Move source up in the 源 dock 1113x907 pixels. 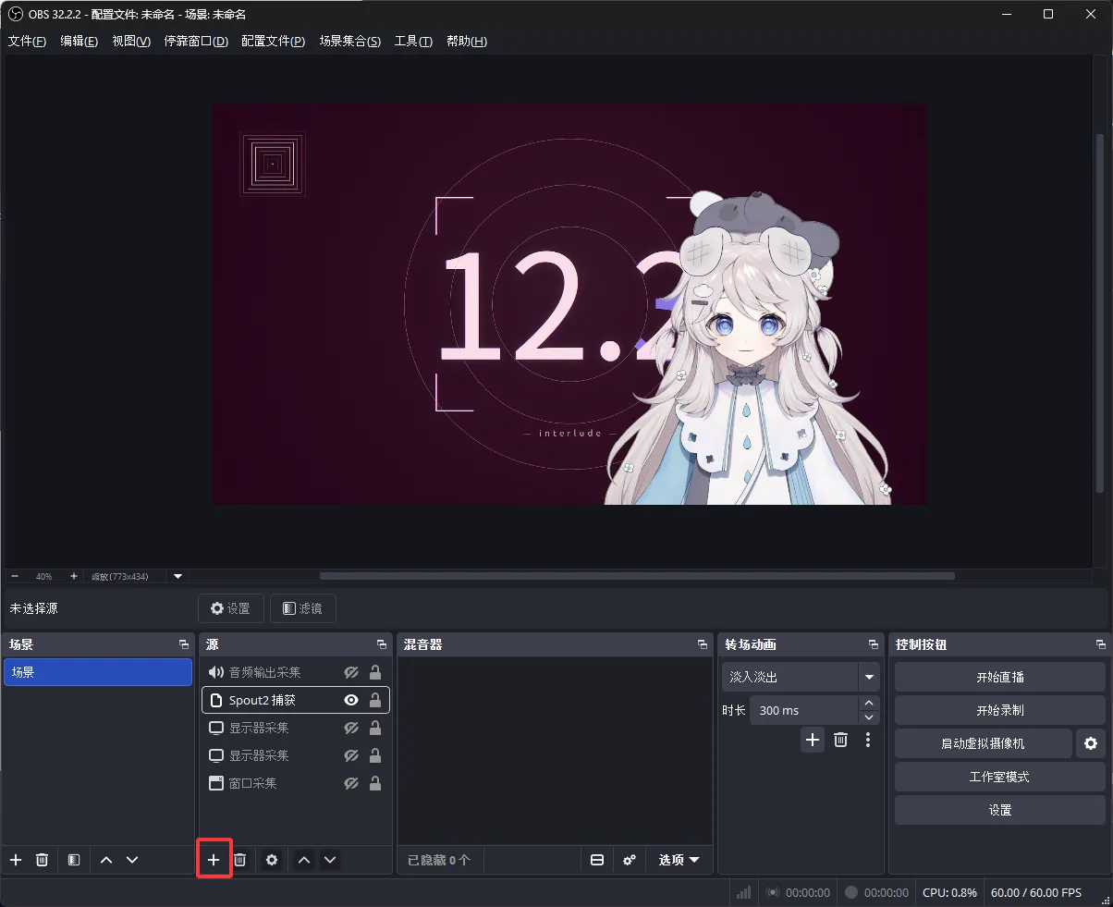click(x=304, y=860)
